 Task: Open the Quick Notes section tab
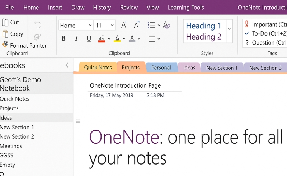pyautogui.click(x=98, y=67)
